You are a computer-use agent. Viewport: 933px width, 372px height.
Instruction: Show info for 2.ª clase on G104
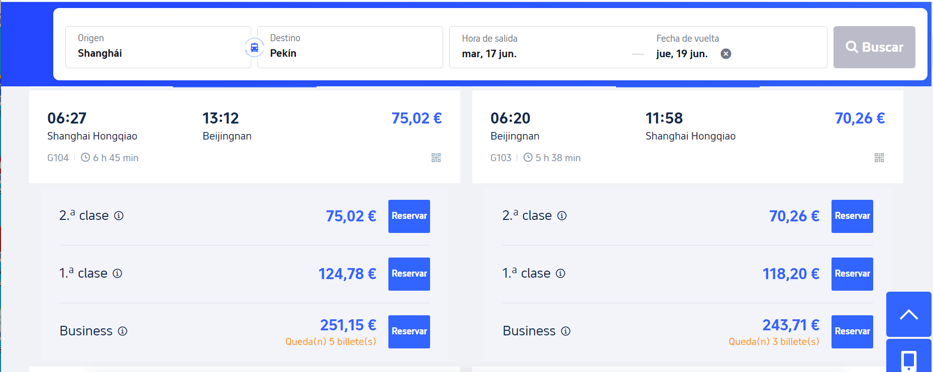pyautogui.click(x=119, y=216)
